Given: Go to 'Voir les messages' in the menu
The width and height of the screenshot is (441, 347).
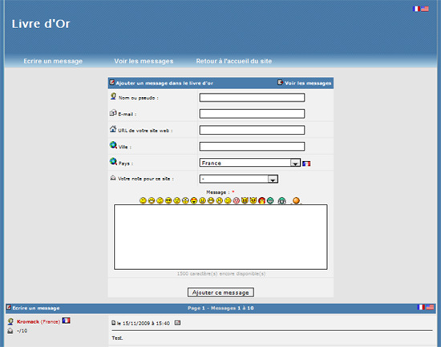Looking at the screenshot, I should [x=144, y=61].
